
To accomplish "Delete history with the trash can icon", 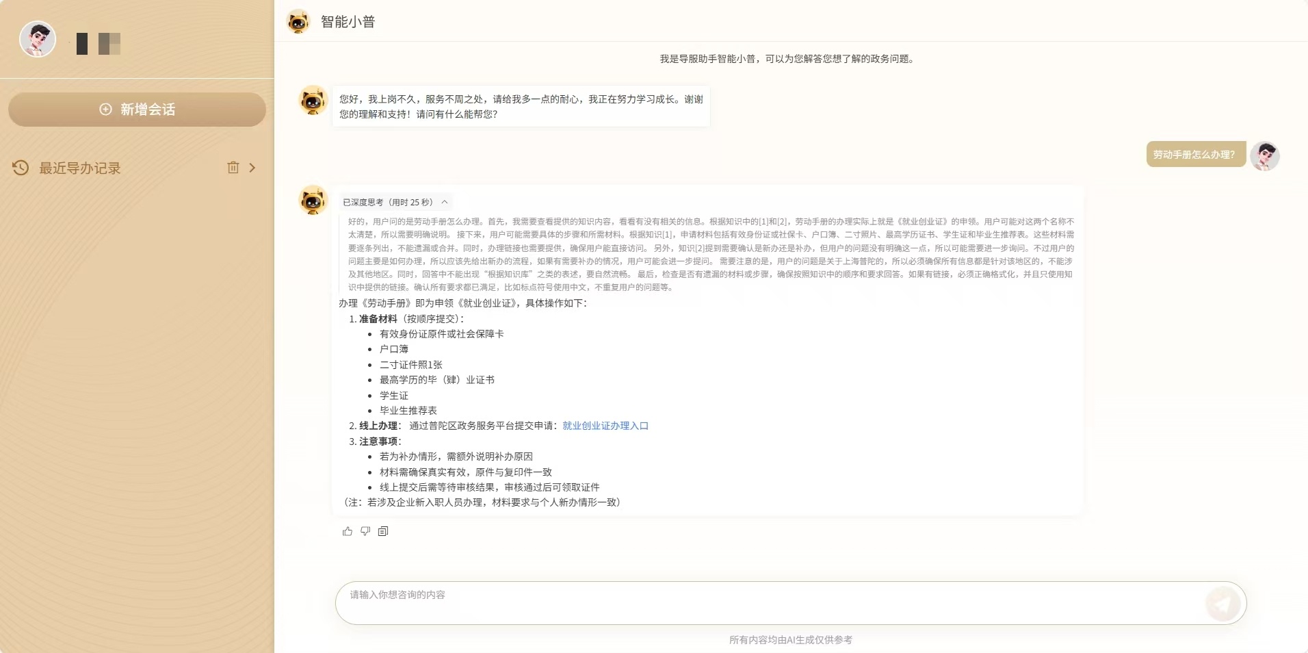I will tap(233, 168).
